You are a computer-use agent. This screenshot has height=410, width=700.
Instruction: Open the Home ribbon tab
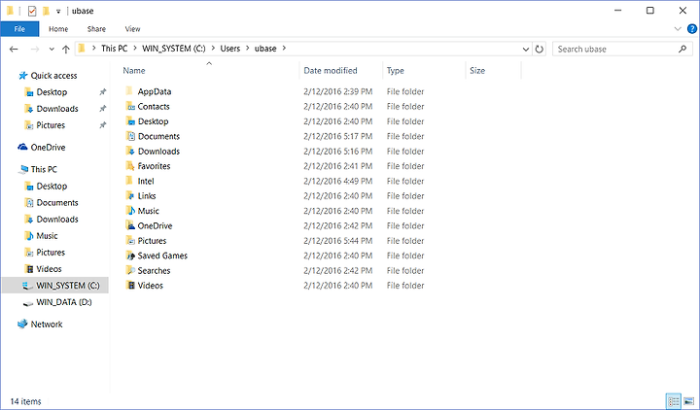click(x=58, y=29)
